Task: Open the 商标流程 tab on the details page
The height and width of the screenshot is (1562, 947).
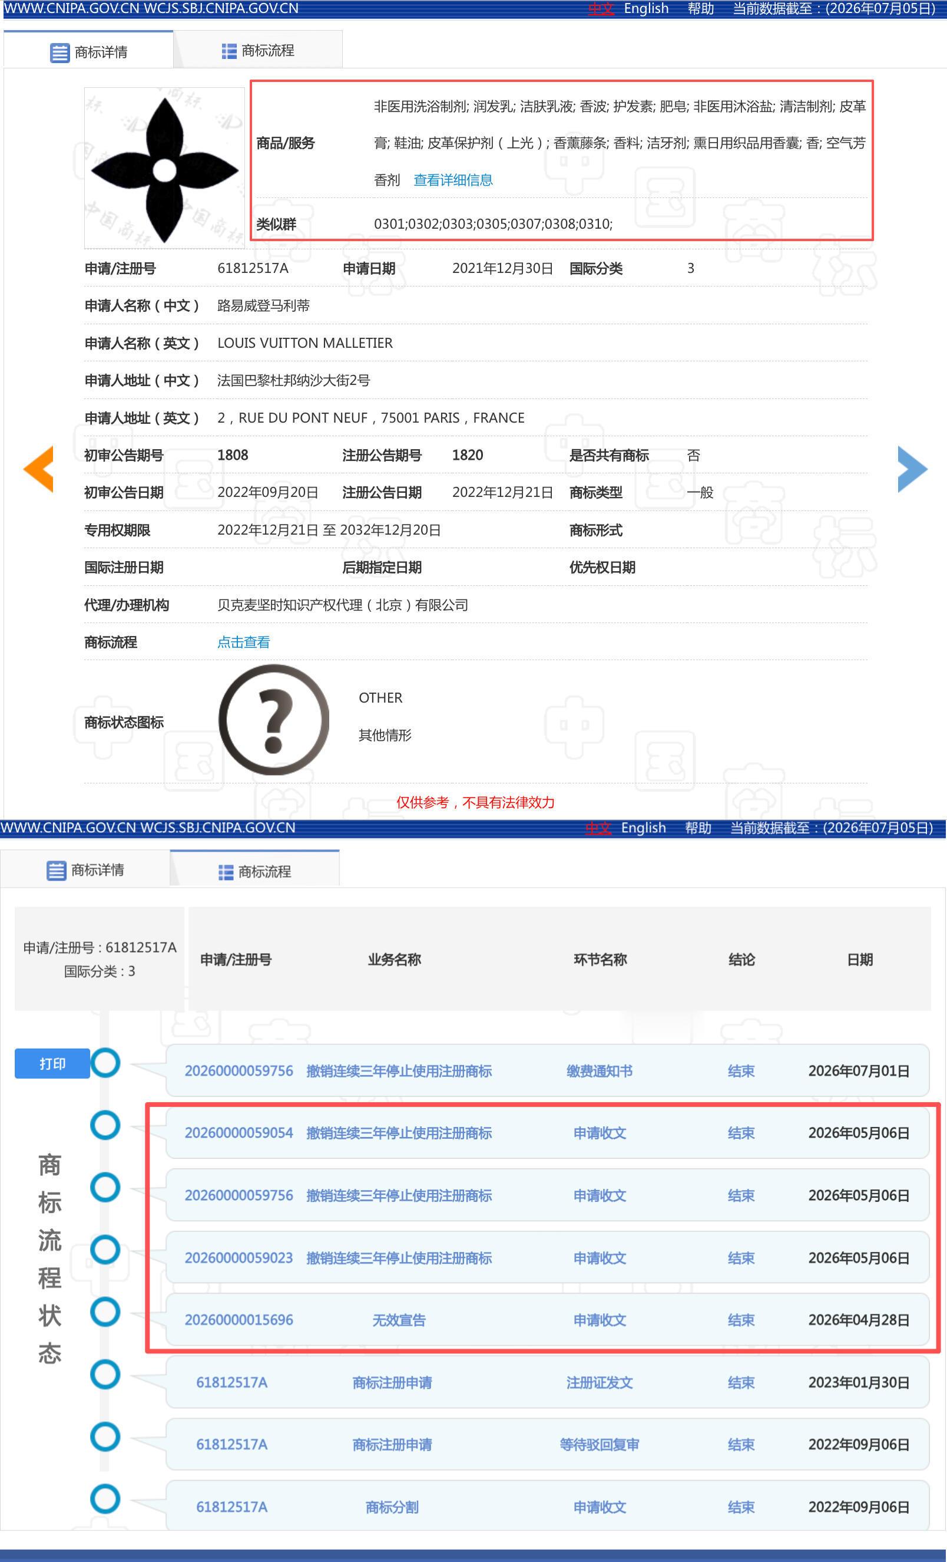Action: [x=258, y=50]
